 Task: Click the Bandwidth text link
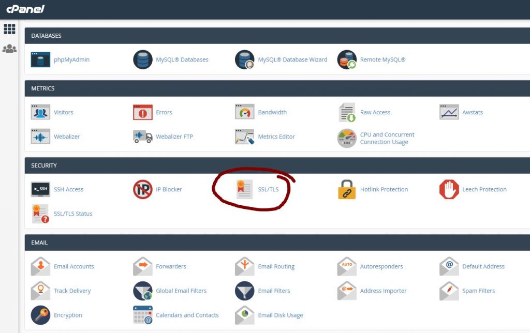point(272,112)
